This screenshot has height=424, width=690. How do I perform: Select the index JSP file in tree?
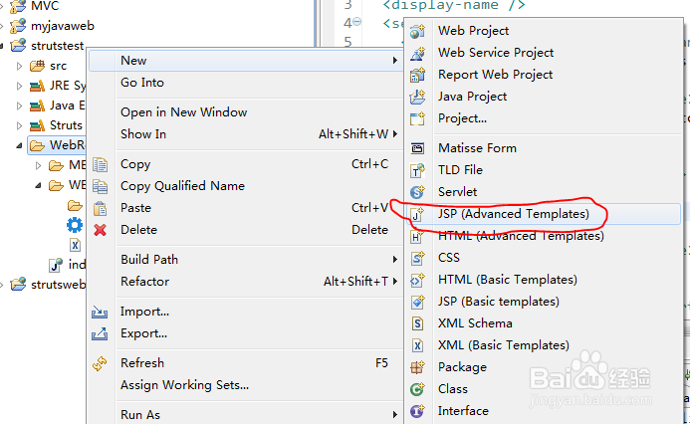pyautogui.click(x=77, y=265)
